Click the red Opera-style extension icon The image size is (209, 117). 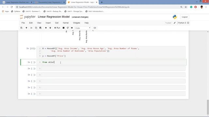click(x=196, y=7)
